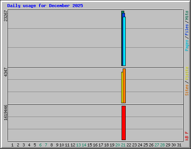Click the Hits legend label
Viewport: 191px width, 149px height.
[187, 15]
